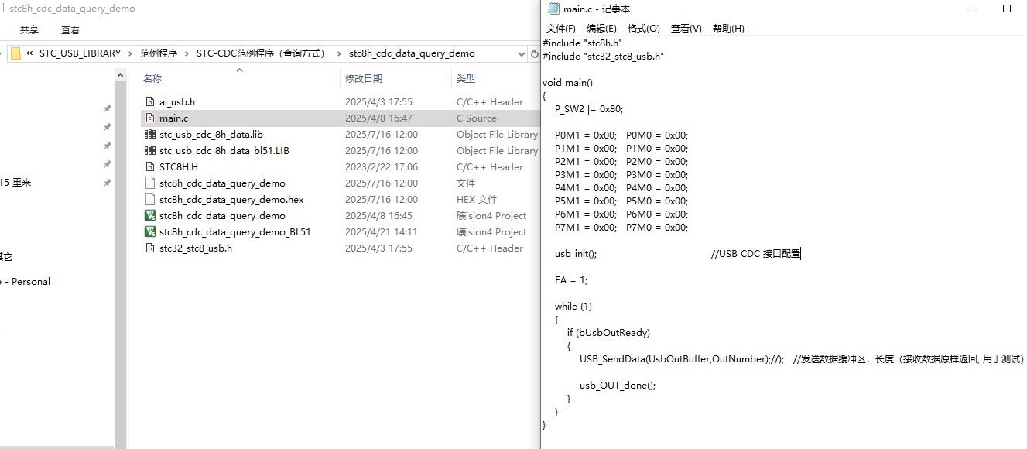
Task: Click the P7M1 = 0x00; code line
Action: pyautogui.click(x=585, y=227)
